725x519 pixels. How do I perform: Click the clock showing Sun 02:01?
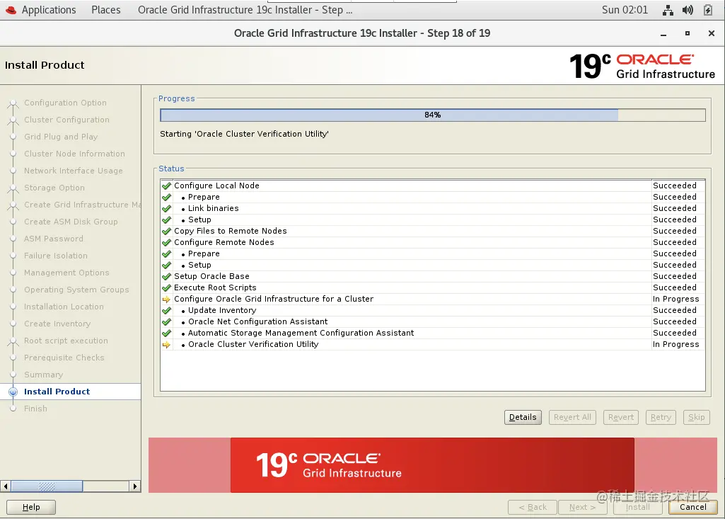625,10
